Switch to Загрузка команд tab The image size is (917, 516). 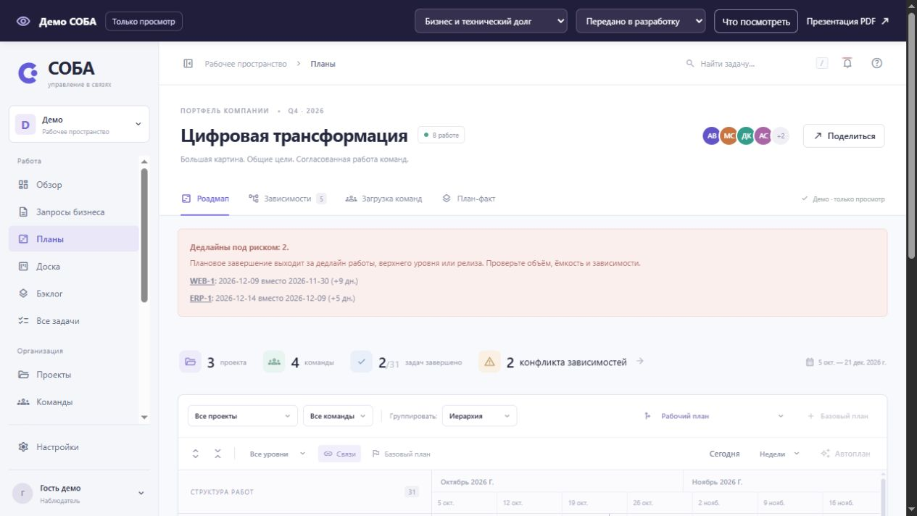pos(383,199)
